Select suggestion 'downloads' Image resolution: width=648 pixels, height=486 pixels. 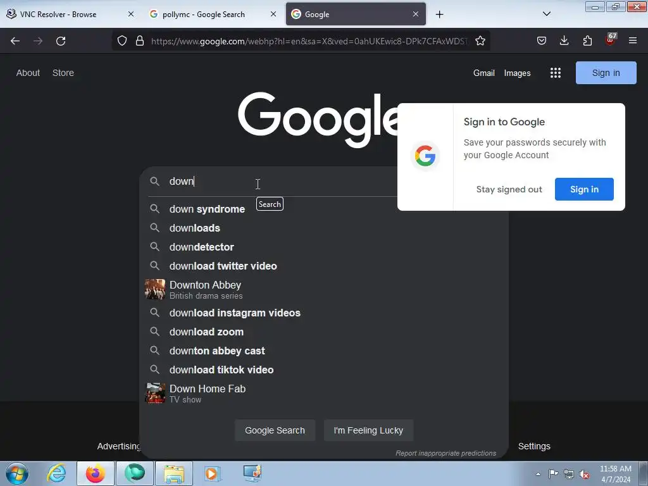(323, 228)
